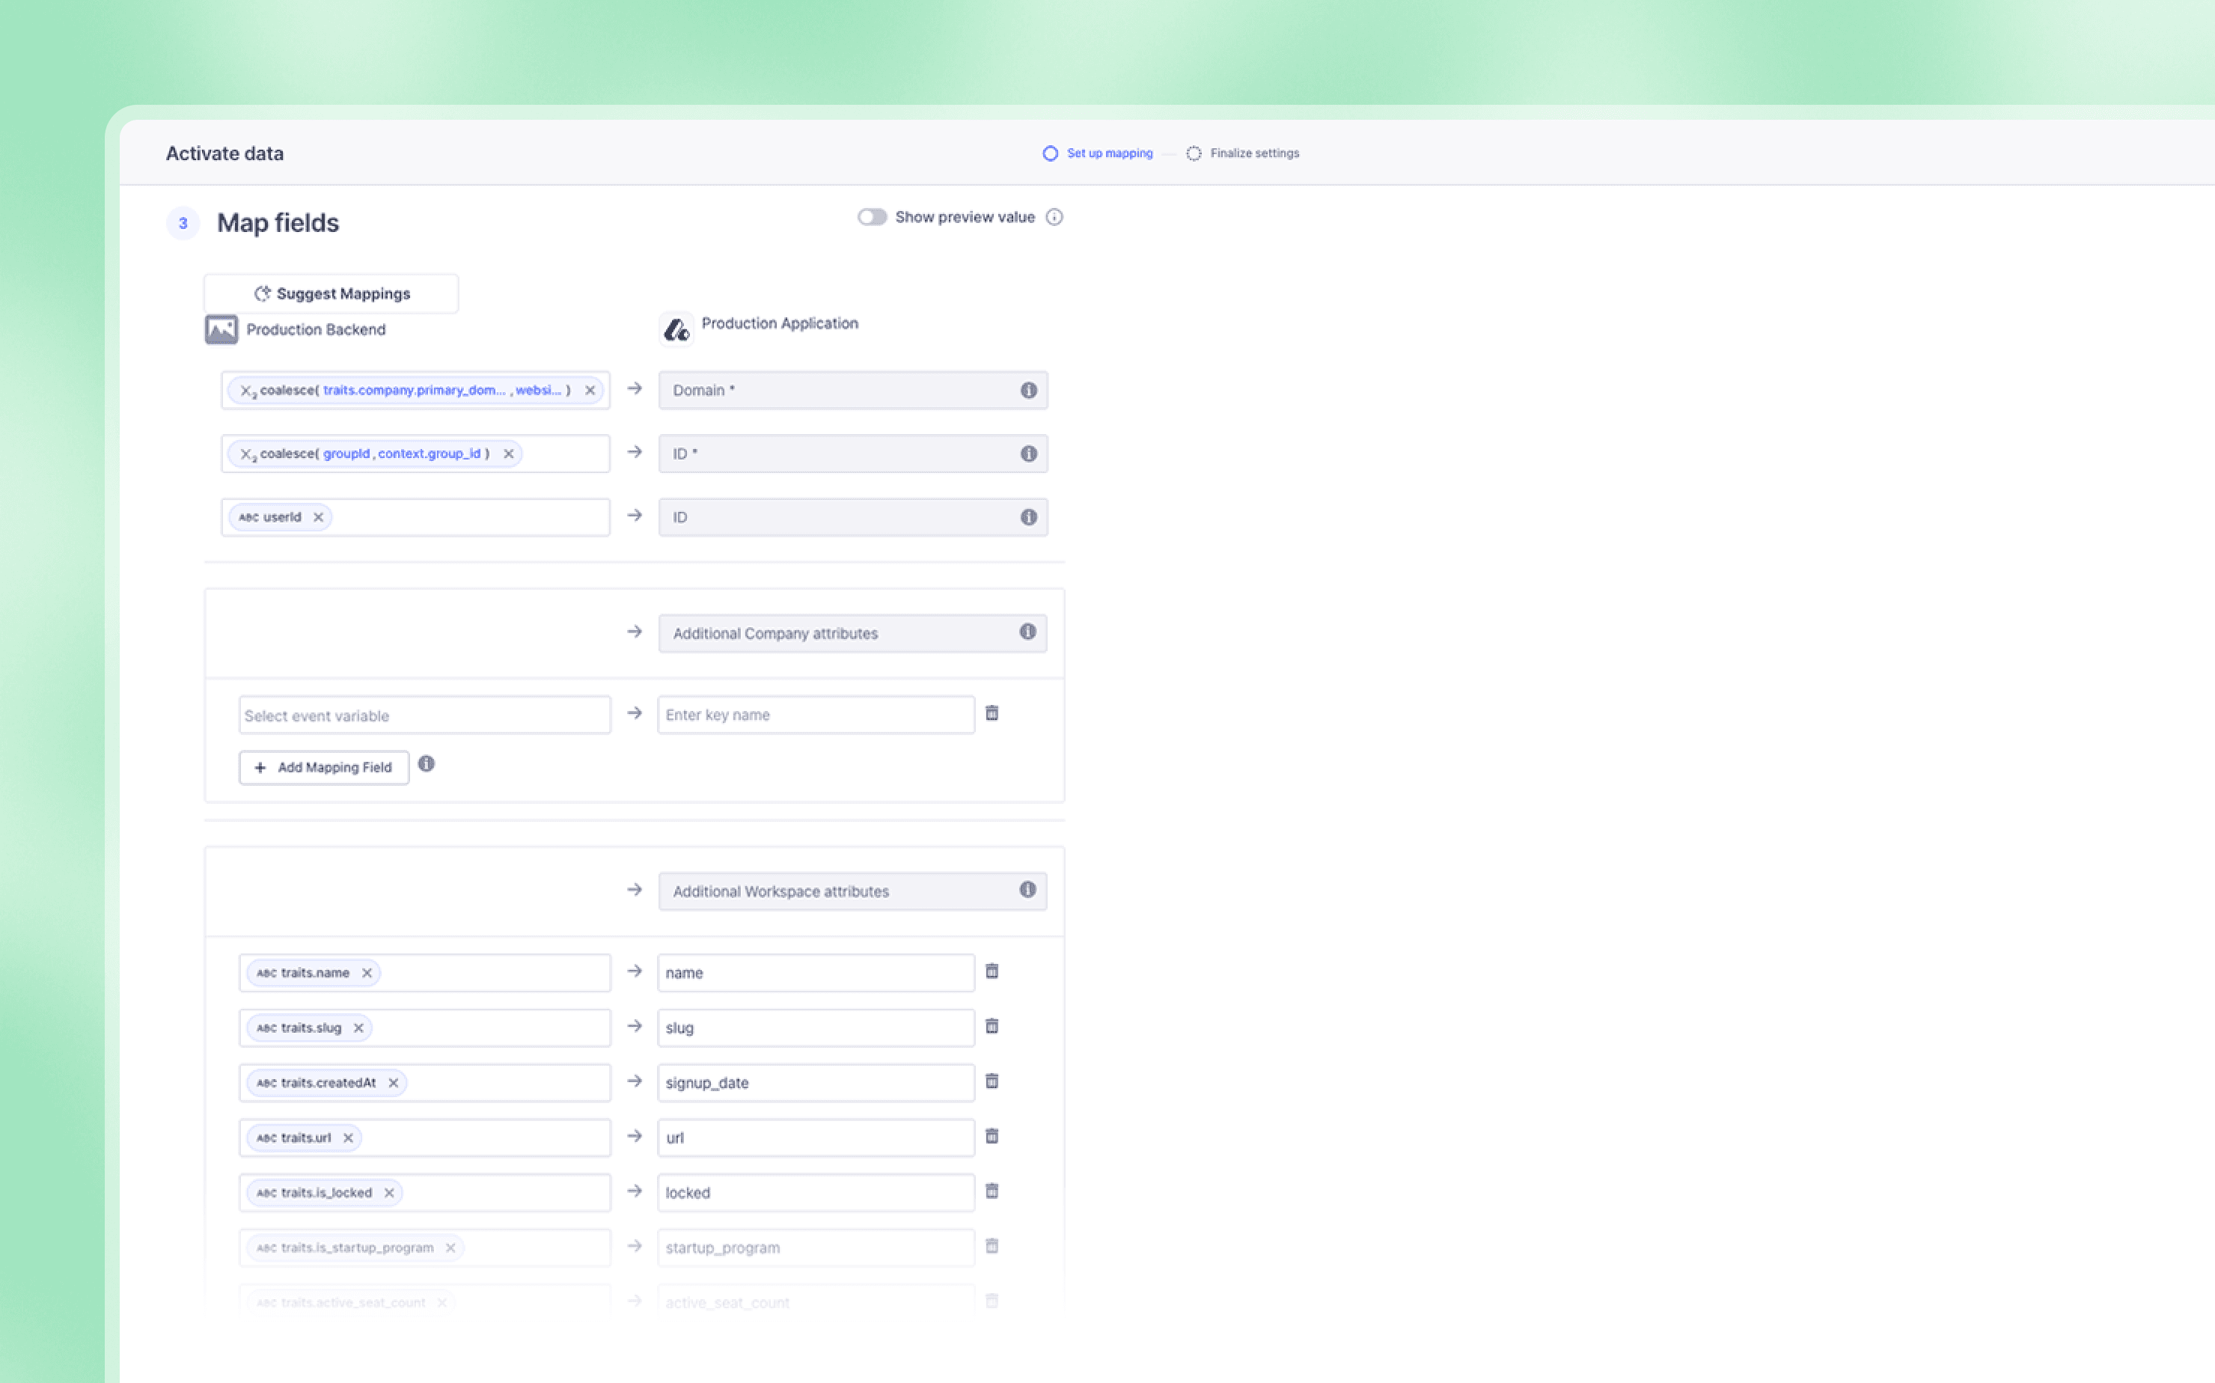Click info icon next to Show preview value
Screen dimensions: 2215x1383
pyautogui.click(x=1054, y=217)
